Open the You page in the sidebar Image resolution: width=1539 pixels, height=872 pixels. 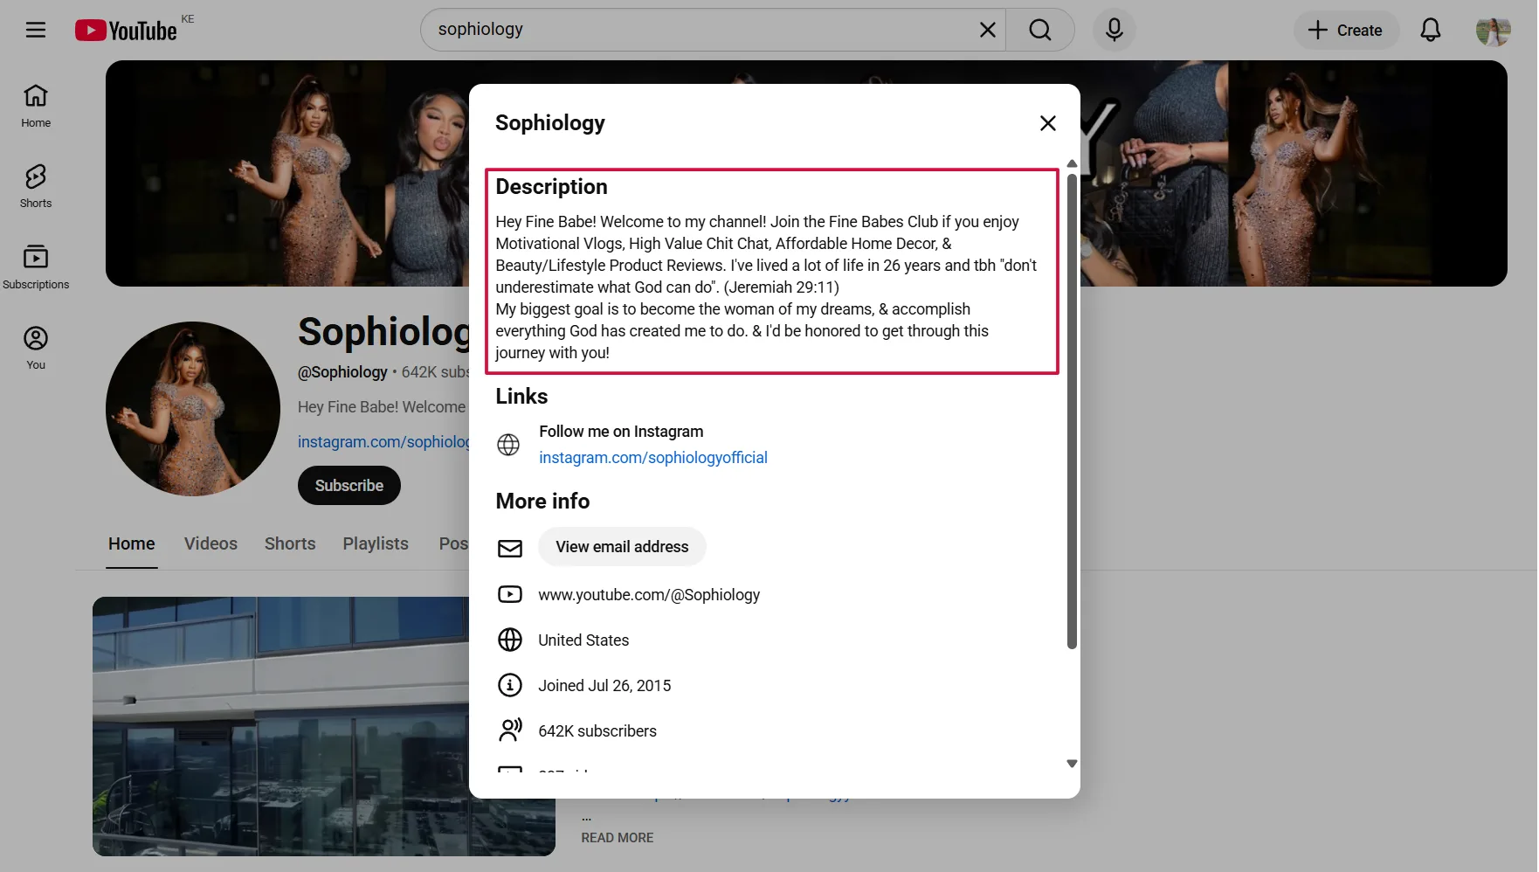point(36,348)
